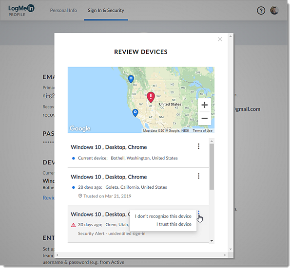Click the Google logo on the map
The height and width of the screenshot is (268, 290).
click(x=80, y=128)
